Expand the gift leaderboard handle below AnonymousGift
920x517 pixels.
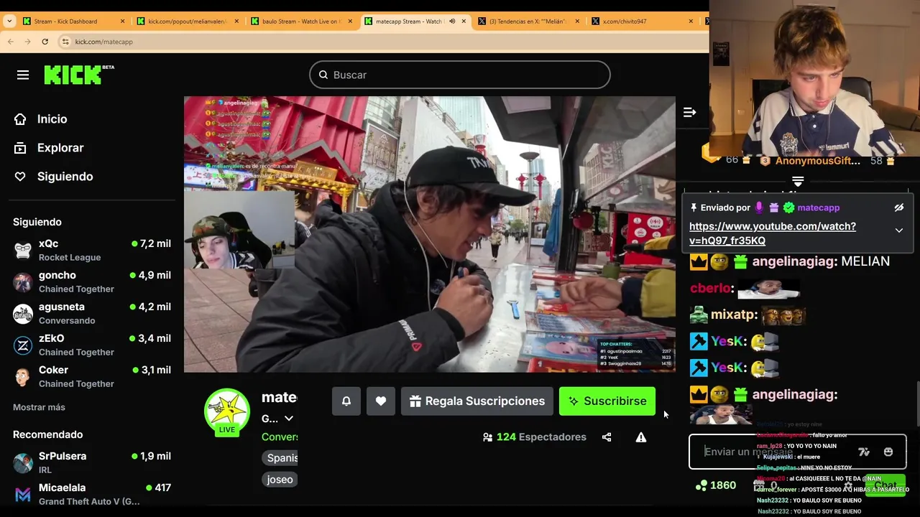[x=798, y=182]
